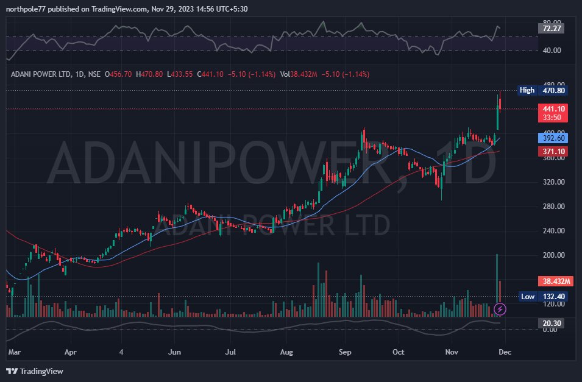Viewport: 582px width, 382px height.
Task: Click the TradingView logo at bottom
Action: pos(35,371)
